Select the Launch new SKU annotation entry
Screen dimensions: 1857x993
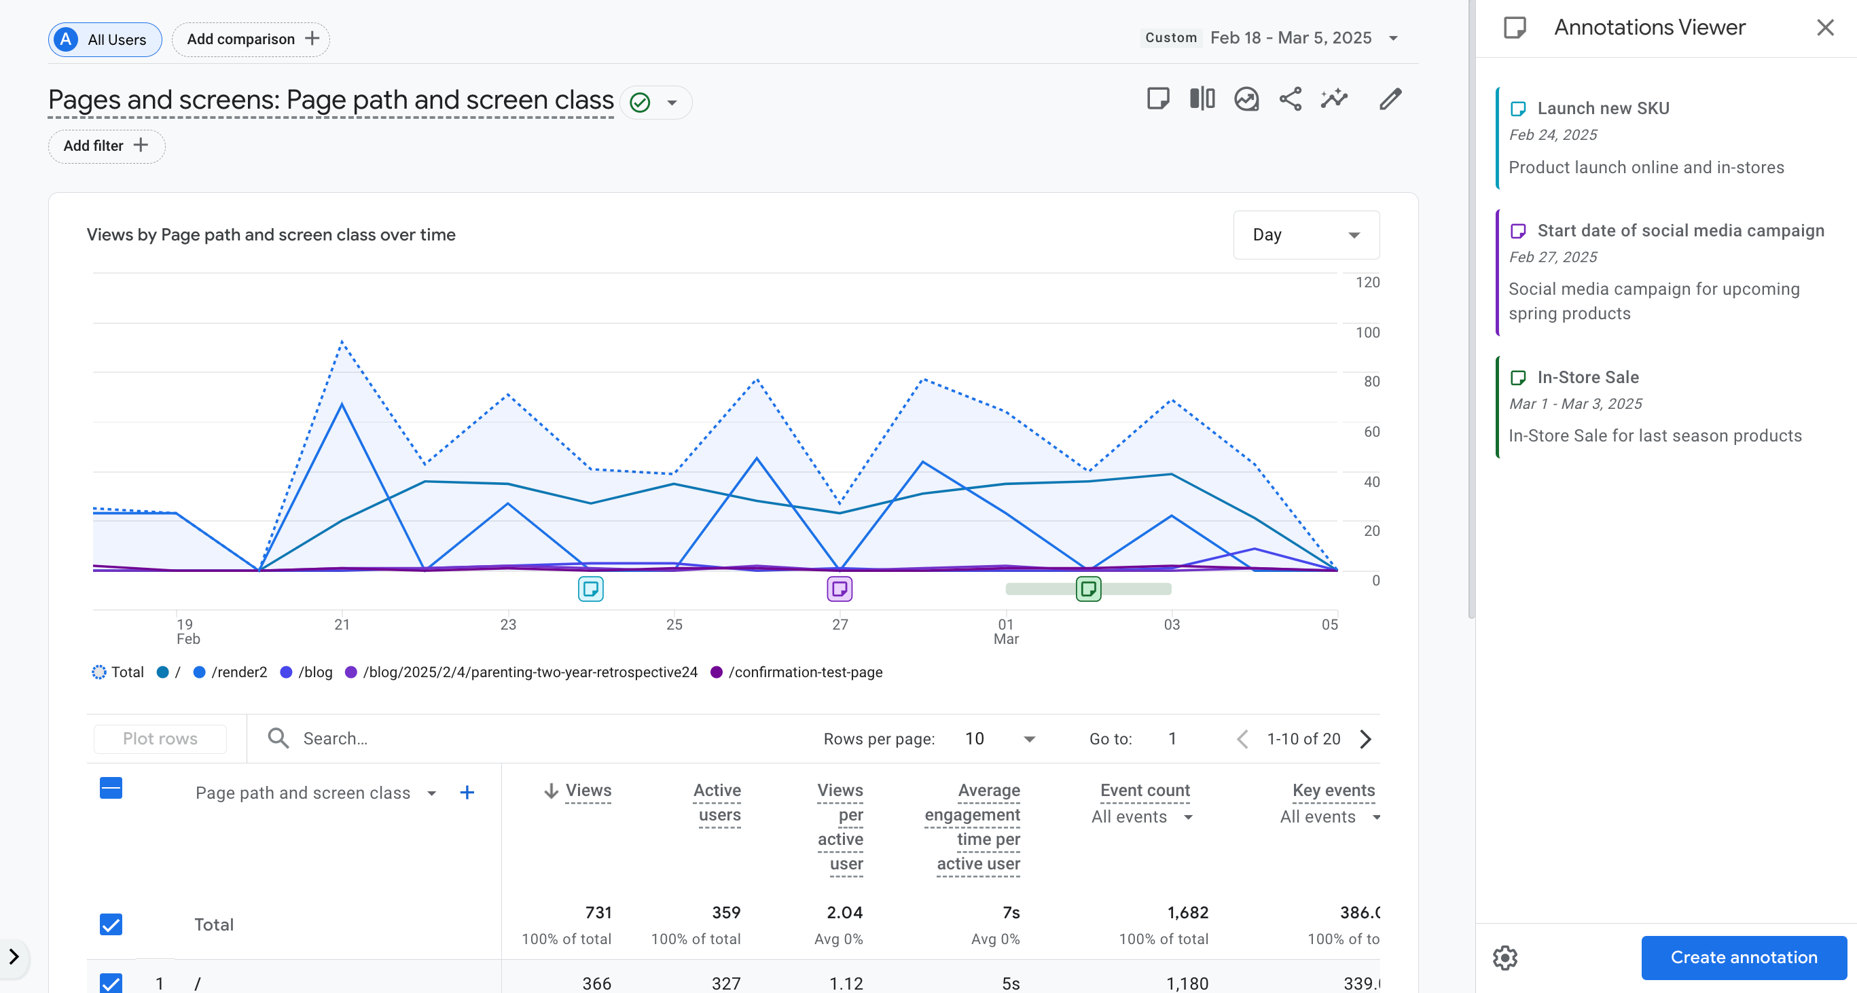click(1665, 138)
